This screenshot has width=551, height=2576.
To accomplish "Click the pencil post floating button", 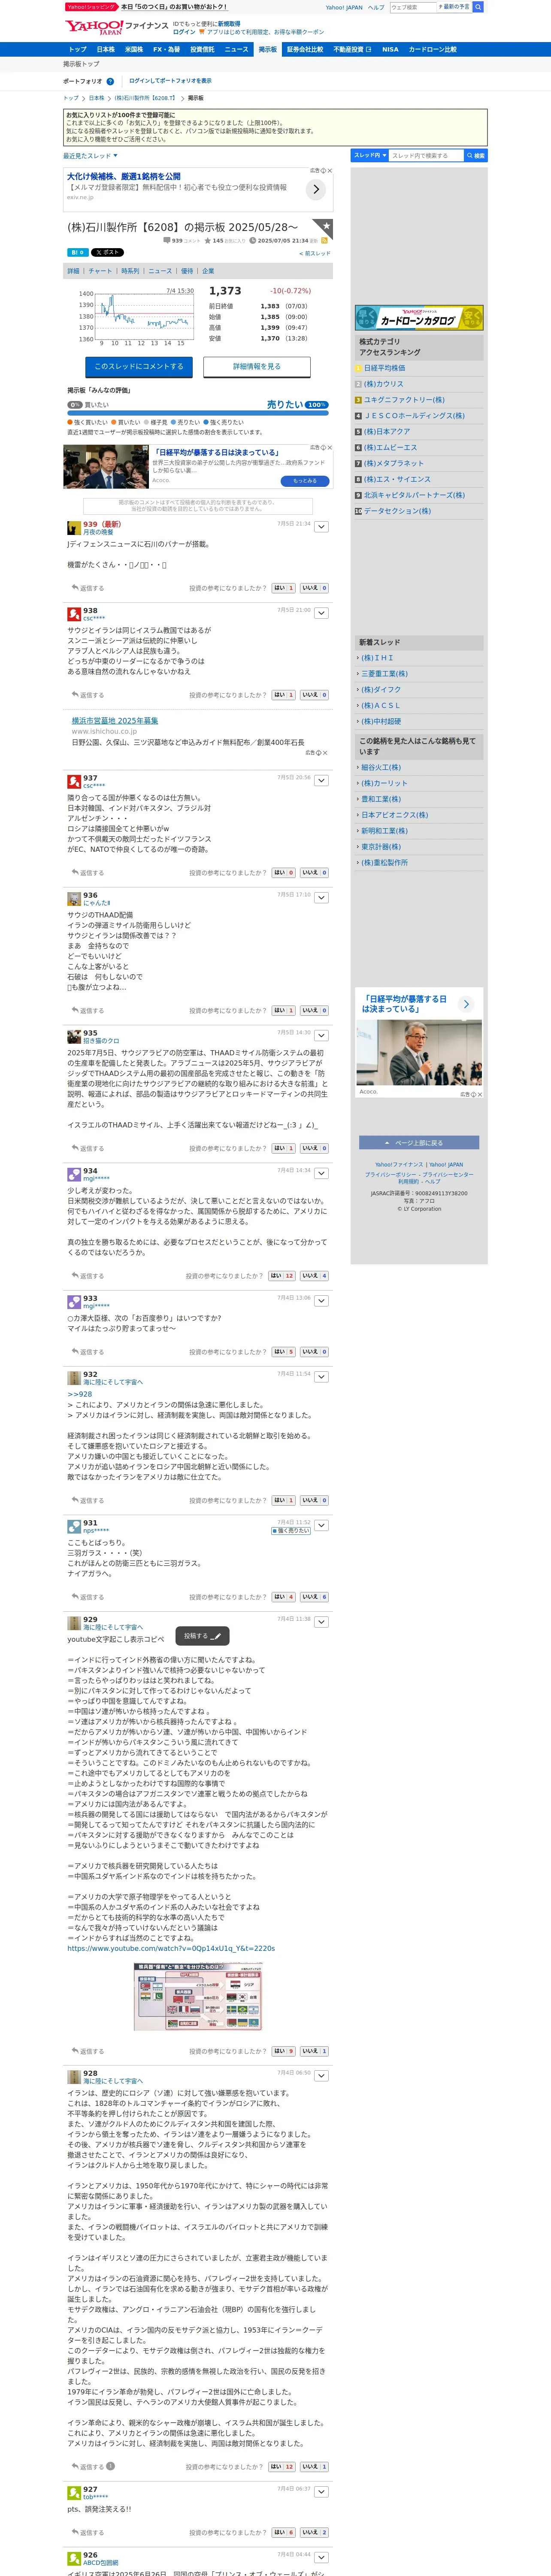I will (x=203, y=1636).
